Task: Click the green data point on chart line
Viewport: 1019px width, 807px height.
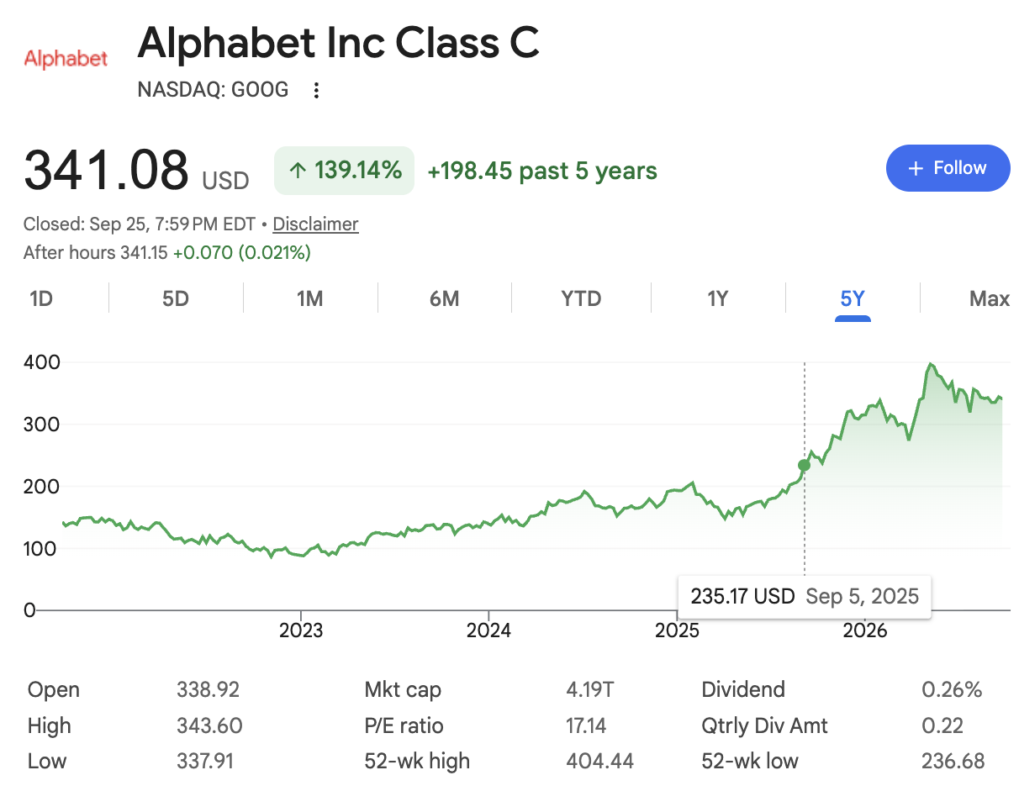Action: (x=804, y=465)
